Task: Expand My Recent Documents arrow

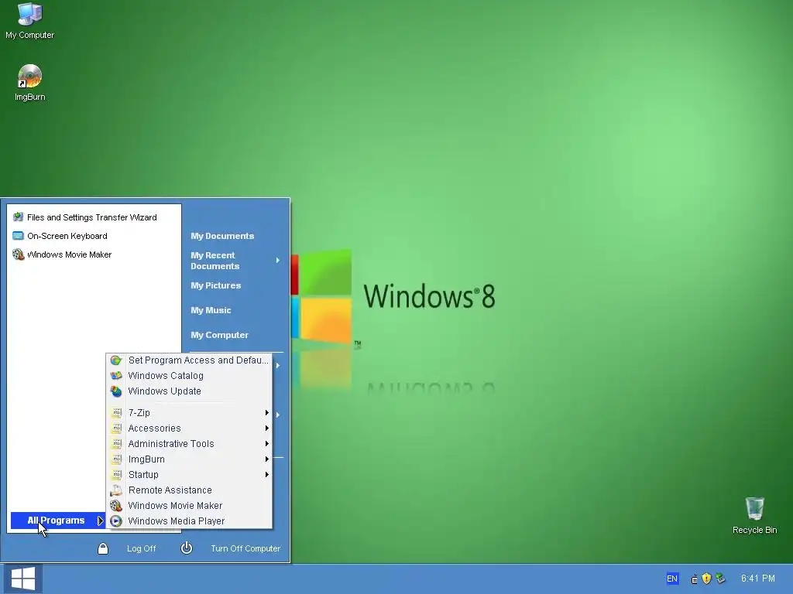Action: 278,260
